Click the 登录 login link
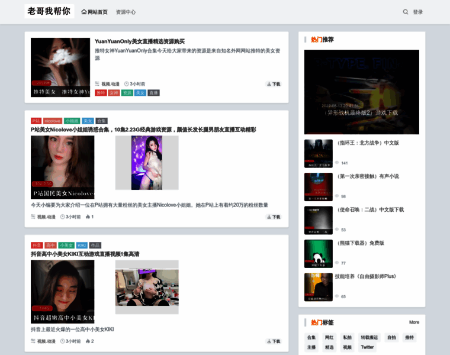450x355 pixels. pyautogui.click(x=418, y=12)
